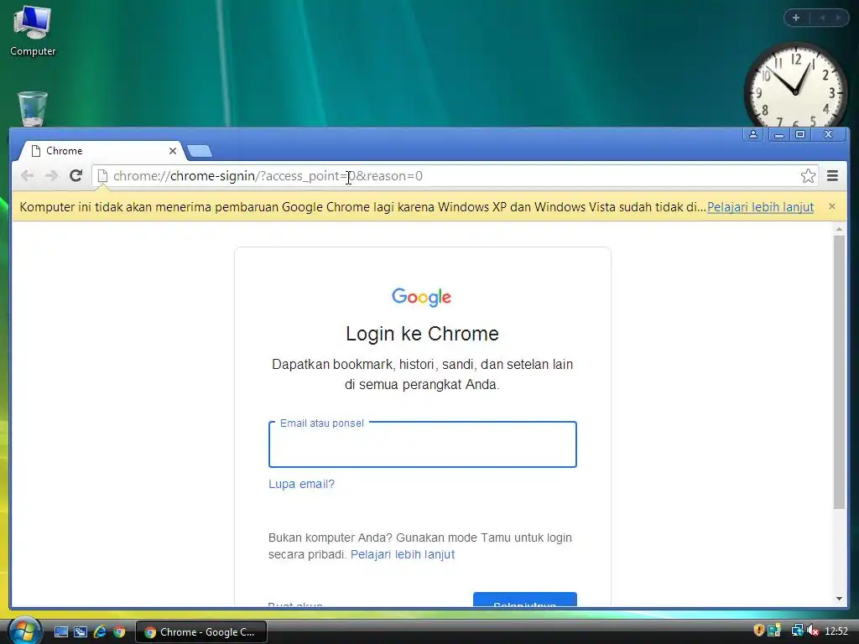
Task: Click the taskbar clock showing 12:52
Action: coord(836,631)
